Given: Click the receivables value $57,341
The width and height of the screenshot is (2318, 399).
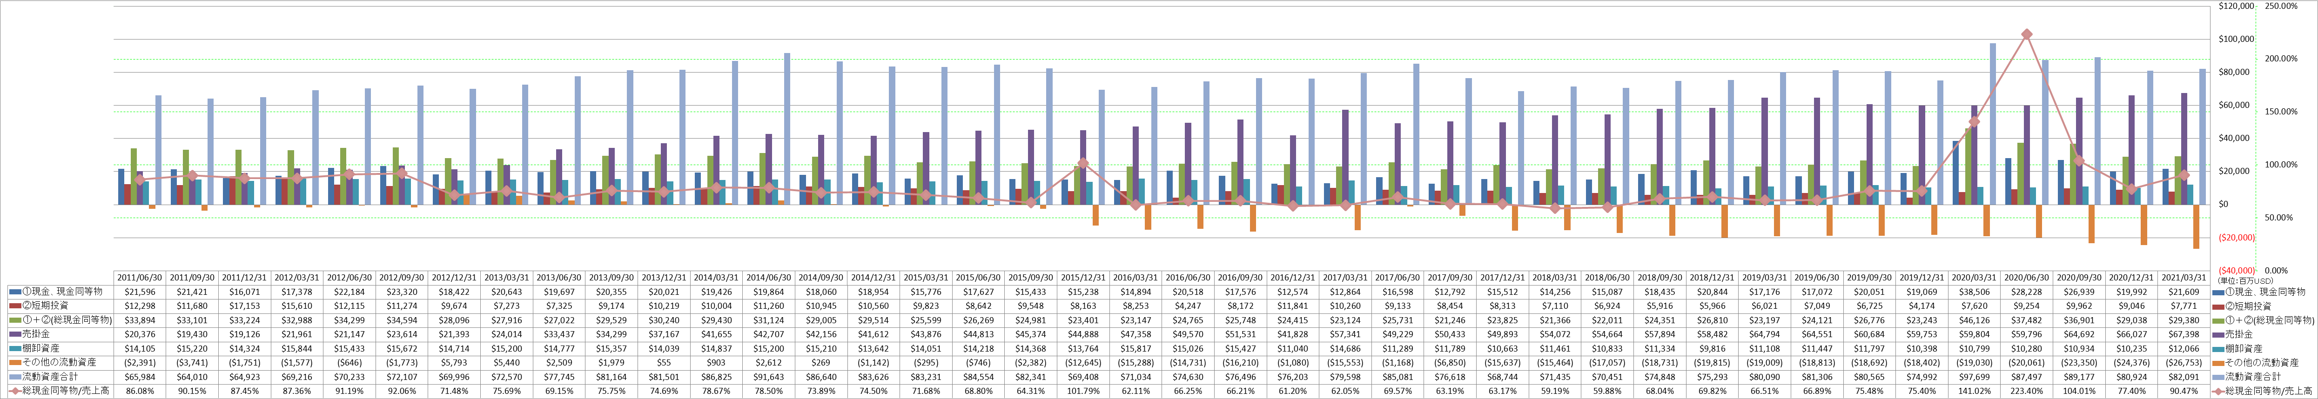Looking at the screenshot, I should (1345, 334).
